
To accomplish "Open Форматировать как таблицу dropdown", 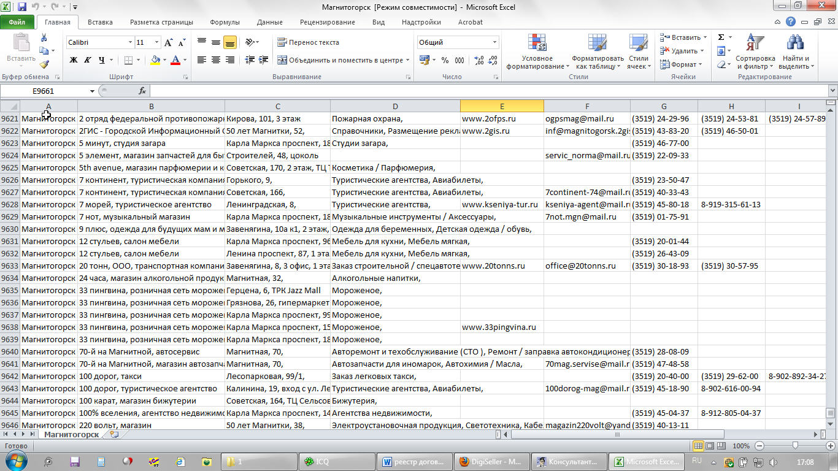I will [x=598, y=52].
